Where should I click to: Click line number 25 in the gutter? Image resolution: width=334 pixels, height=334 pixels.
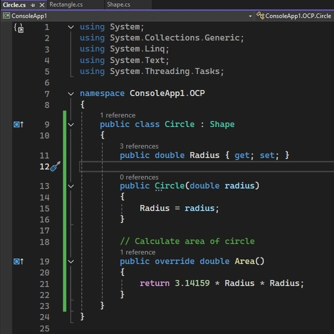coord(45,328)
